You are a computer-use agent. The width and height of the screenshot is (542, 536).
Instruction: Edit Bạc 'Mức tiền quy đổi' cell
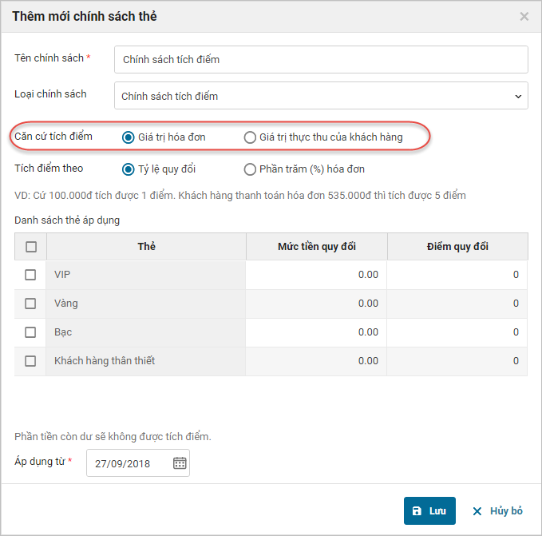click(316, 332)
